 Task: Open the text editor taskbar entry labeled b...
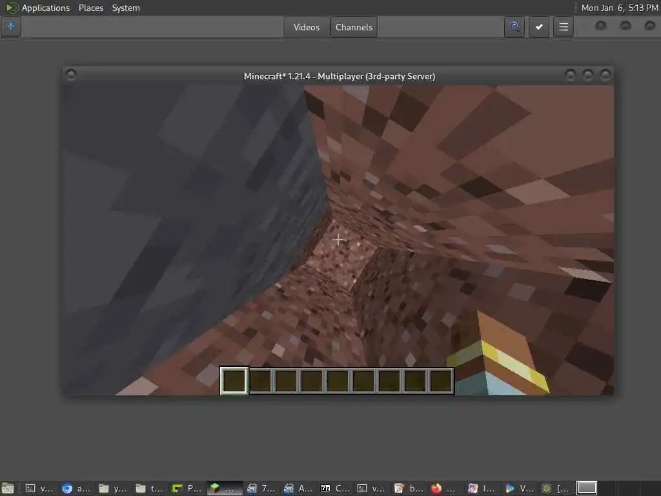coord(408,488)
